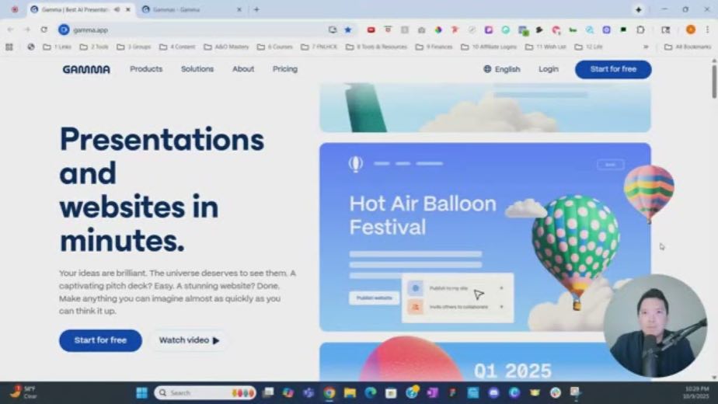The height and width of the screenshot is (404, 718).
Task: Expand the 3 Groups bookmark folder
Action: click(x=133, y=47)
